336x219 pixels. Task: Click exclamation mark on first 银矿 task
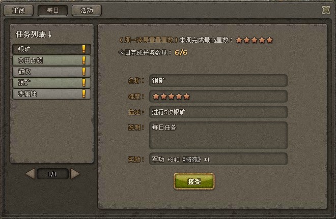[84, 49]
